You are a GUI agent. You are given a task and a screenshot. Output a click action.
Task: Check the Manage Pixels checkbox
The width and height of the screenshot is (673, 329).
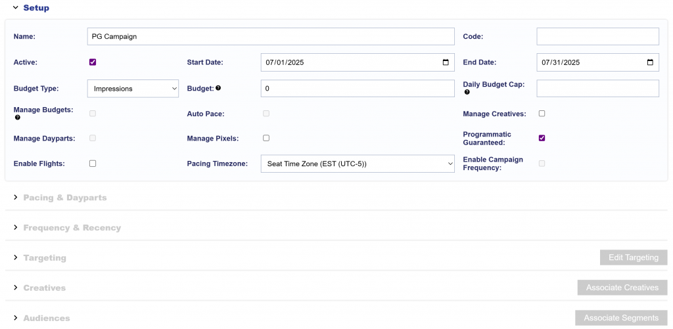266,138
